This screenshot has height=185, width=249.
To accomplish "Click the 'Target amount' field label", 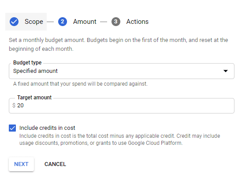I will [34, 97].
